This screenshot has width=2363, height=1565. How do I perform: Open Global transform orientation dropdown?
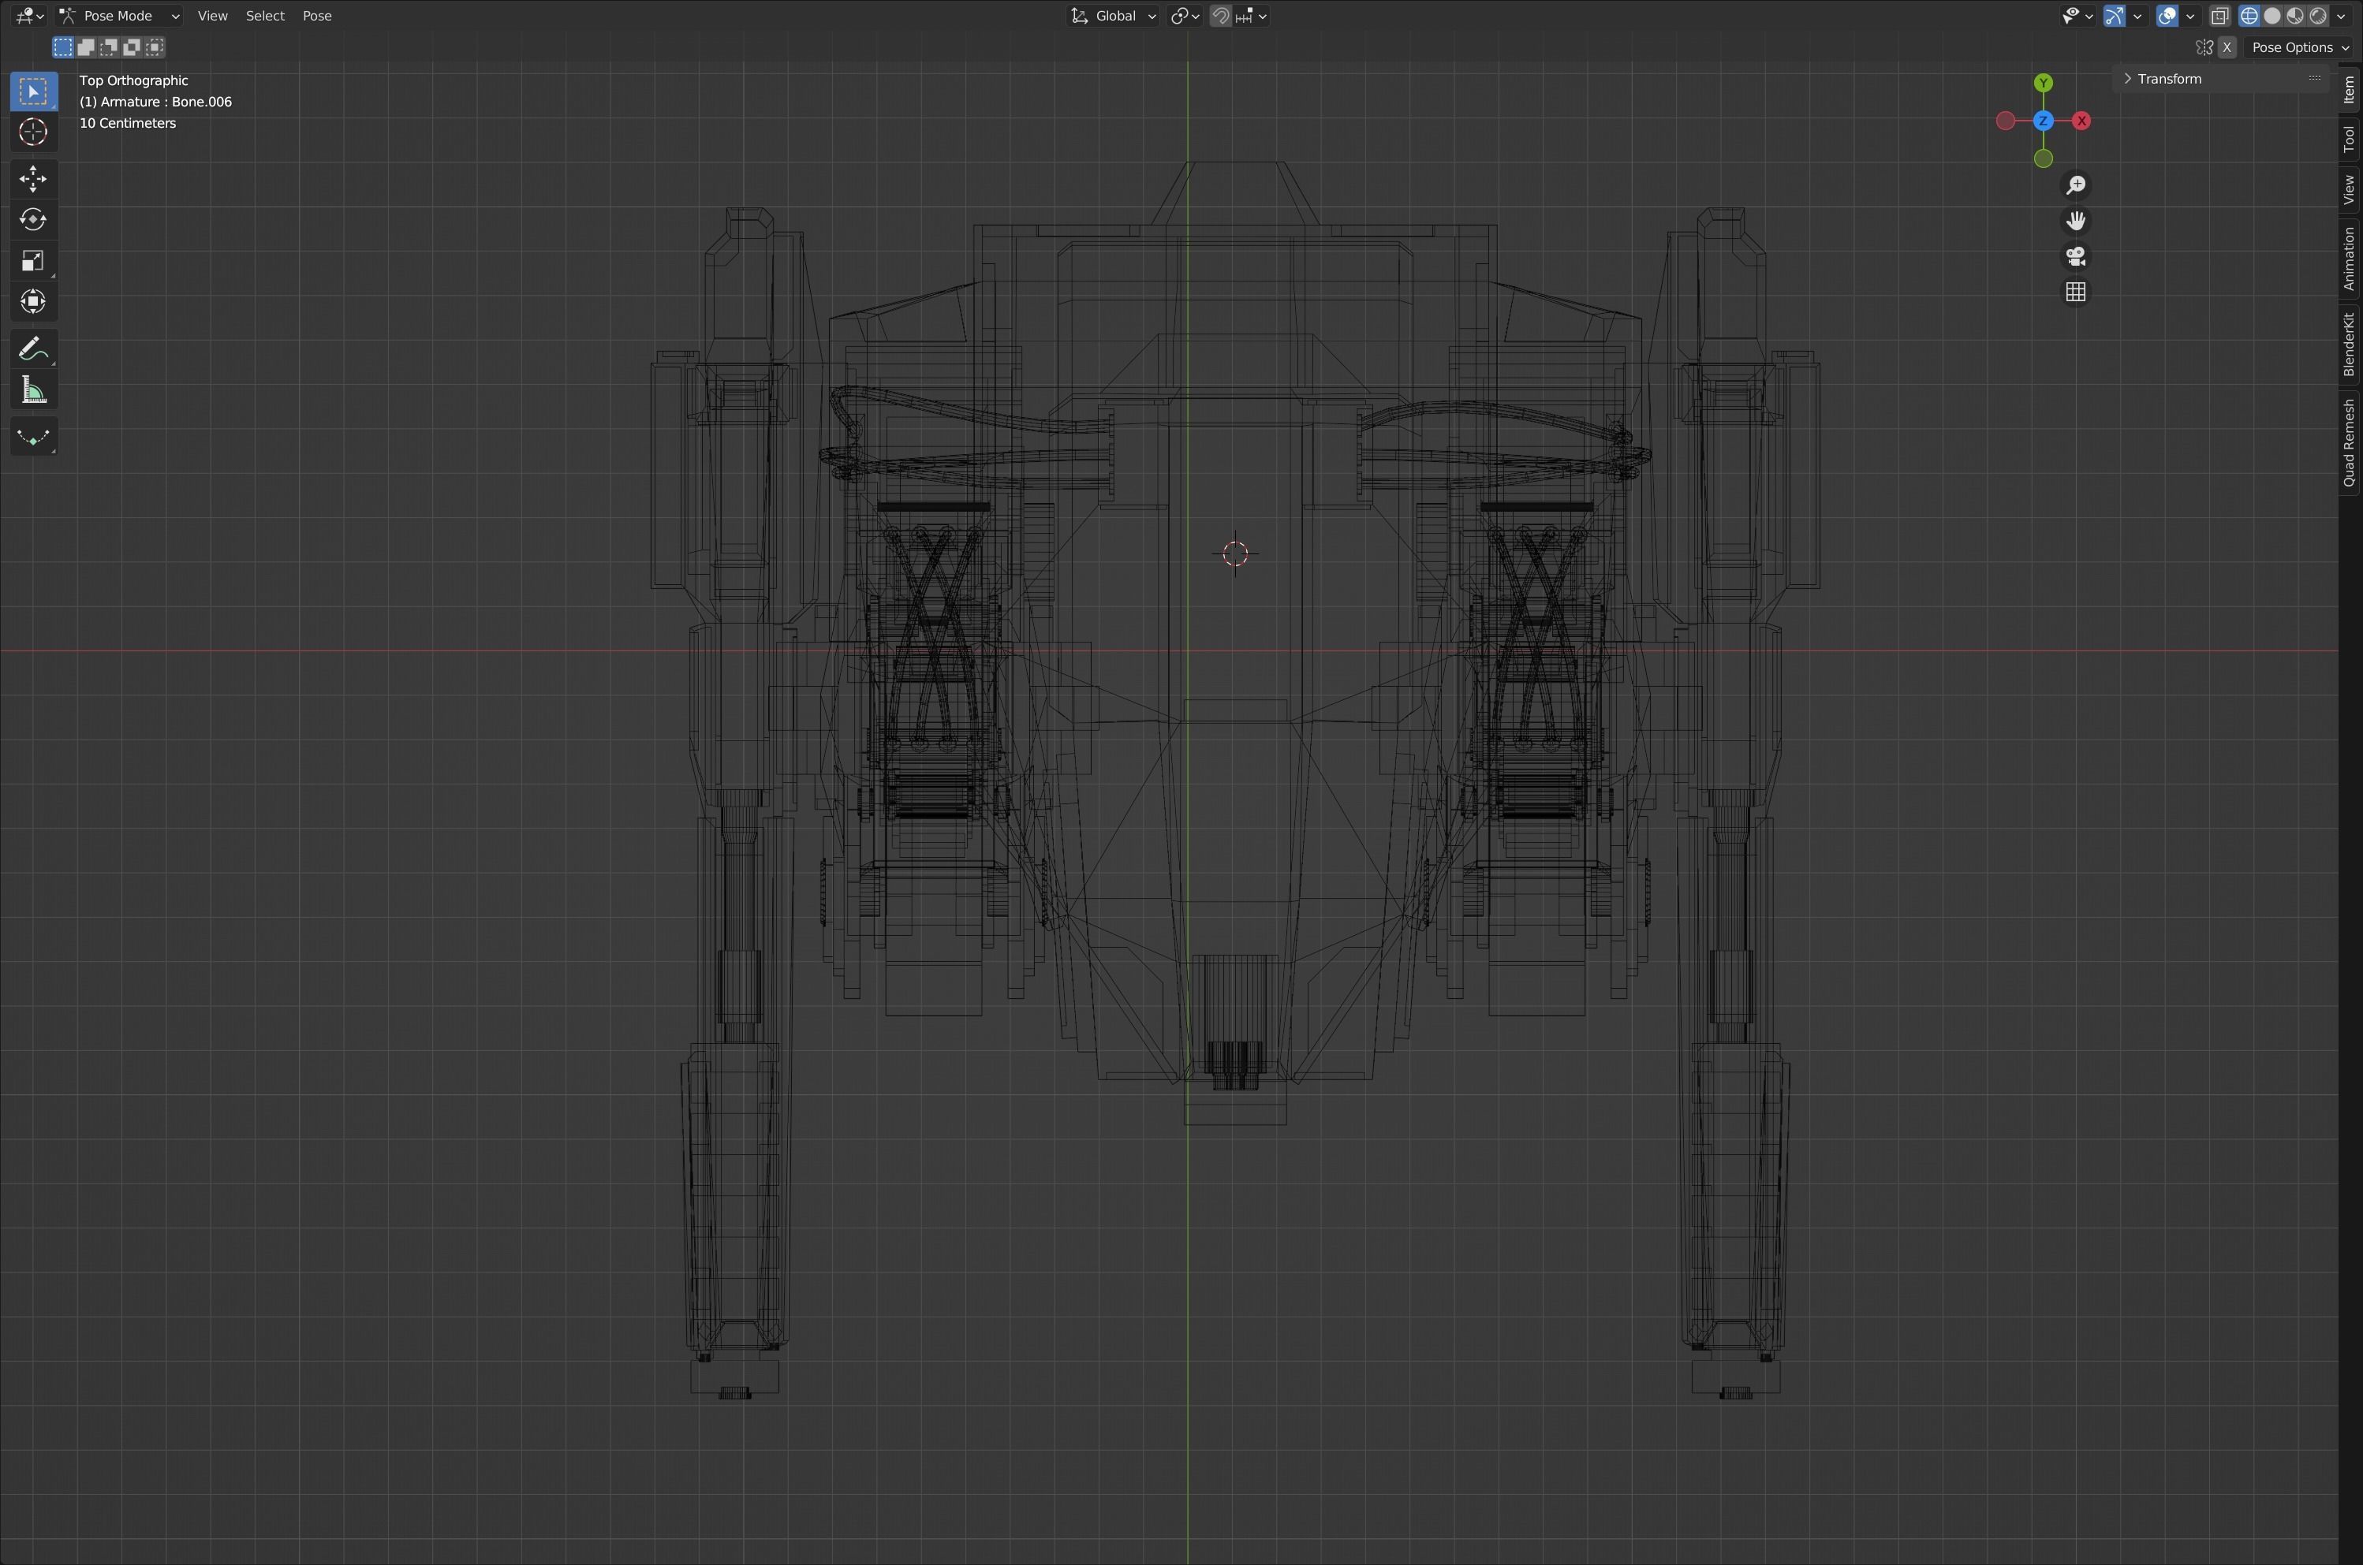point(1113,16)
